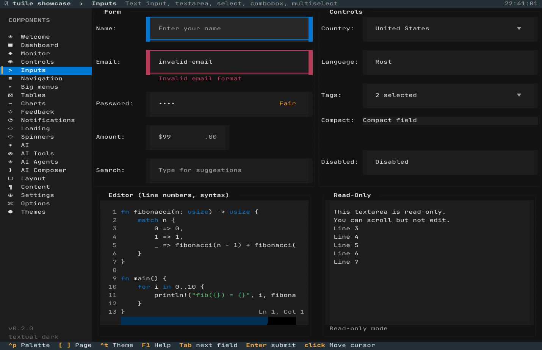Click the tuile app logo icon
The width and height of the screenshot is (542, 350).
tap(6, 3)
